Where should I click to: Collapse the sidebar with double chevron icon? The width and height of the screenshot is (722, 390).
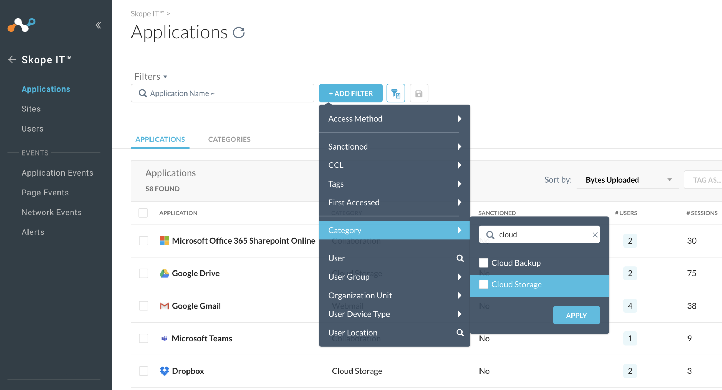pyautogui.click(x=98, y=25)
